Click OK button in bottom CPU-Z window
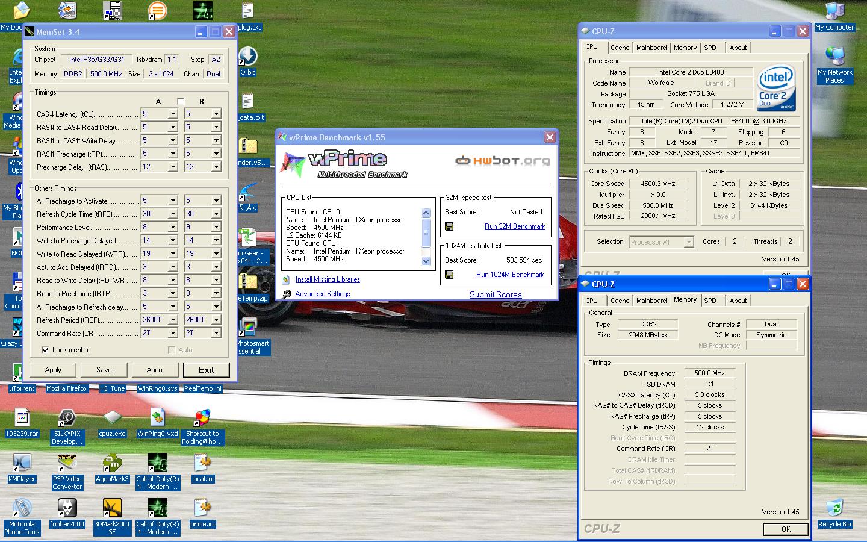 point(786,529)
